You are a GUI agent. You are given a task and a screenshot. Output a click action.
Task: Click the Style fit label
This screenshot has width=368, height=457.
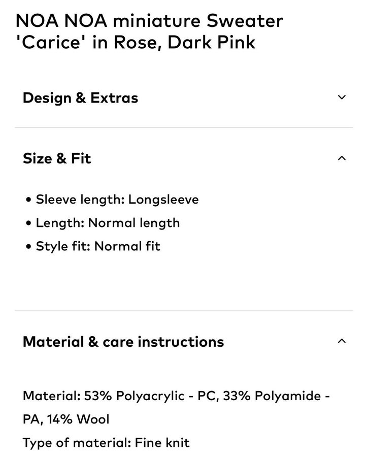click(63, 247)
